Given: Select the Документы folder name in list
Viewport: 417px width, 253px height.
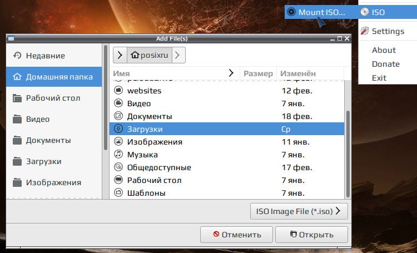Looking at the screenshot, I should pyautogui.click(x=150, y=116).
